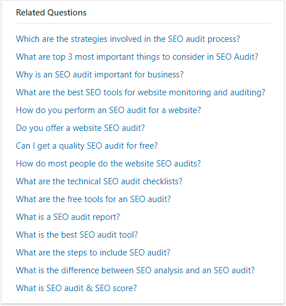Viewport: 286px width, 306px height.
Task: Open best SEO tools for website monitoring question
Action: [140, 92]
